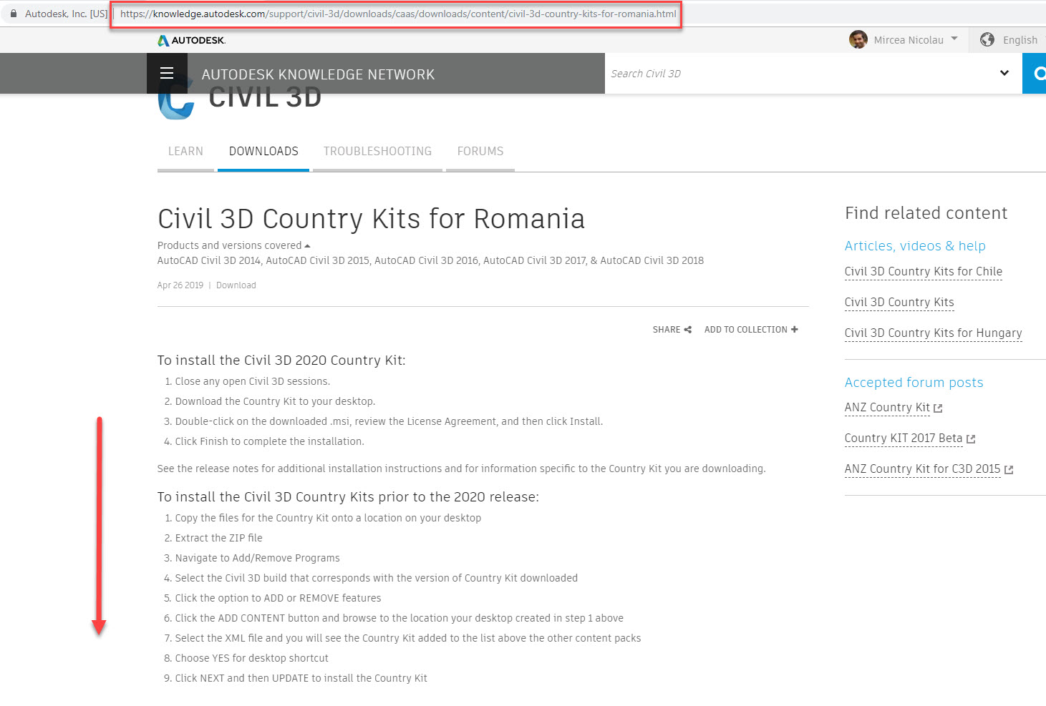
Task: Click external link icon beside ANZ Country Kit
Action: 938,408
